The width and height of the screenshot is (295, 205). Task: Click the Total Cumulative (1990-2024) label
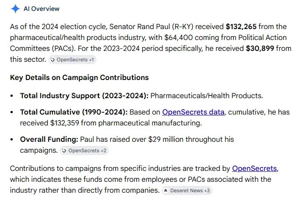[x=74, y=112]
